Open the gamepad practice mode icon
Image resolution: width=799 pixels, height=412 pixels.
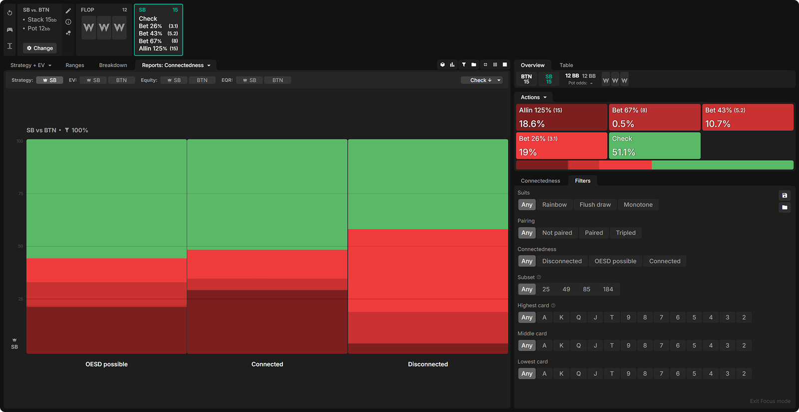(9, 29)
